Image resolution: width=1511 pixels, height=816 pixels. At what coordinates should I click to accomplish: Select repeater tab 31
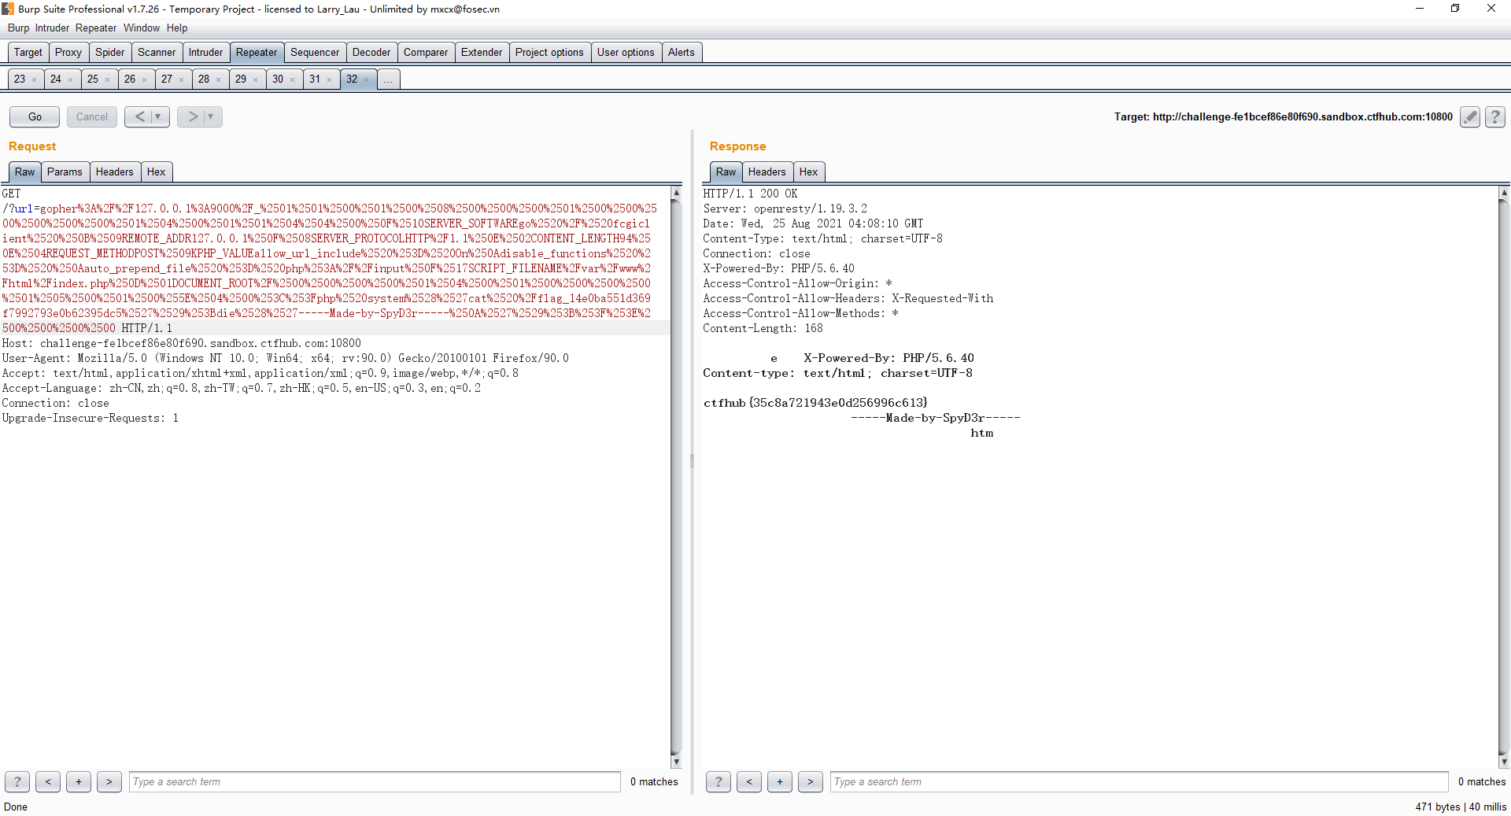pyautogui.click(x=315, y=79)
